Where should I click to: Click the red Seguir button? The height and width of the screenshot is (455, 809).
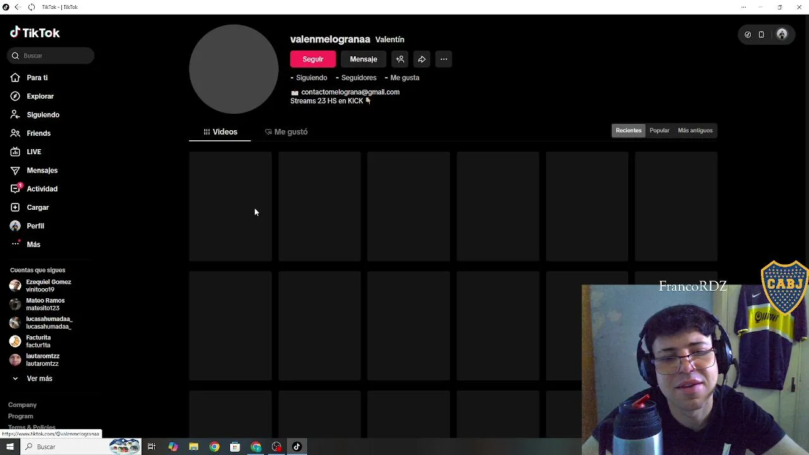[x=313, y=59]
